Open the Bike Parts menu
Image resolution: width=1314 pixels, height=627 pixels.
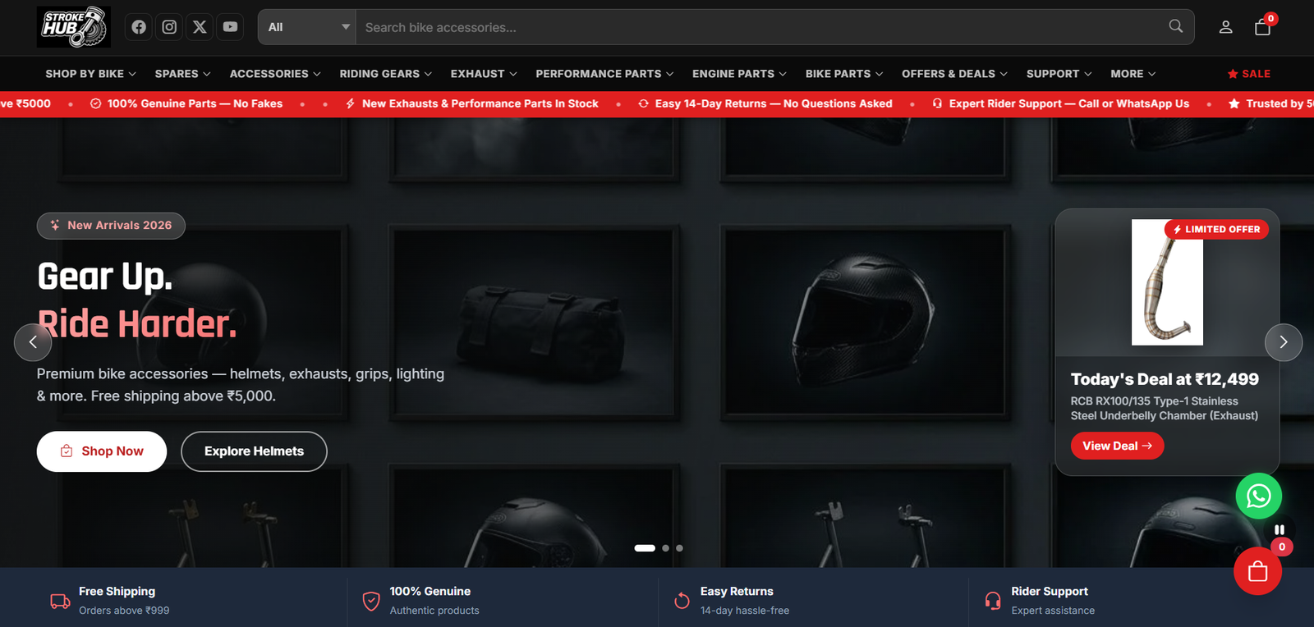pos(844,74)
